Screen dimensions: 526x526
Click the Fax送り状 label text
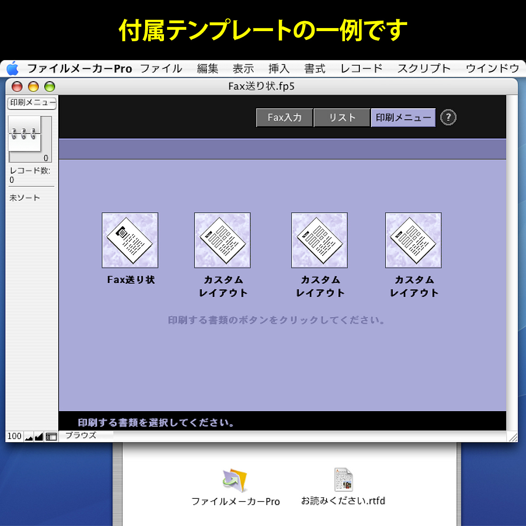pos(131,280)
